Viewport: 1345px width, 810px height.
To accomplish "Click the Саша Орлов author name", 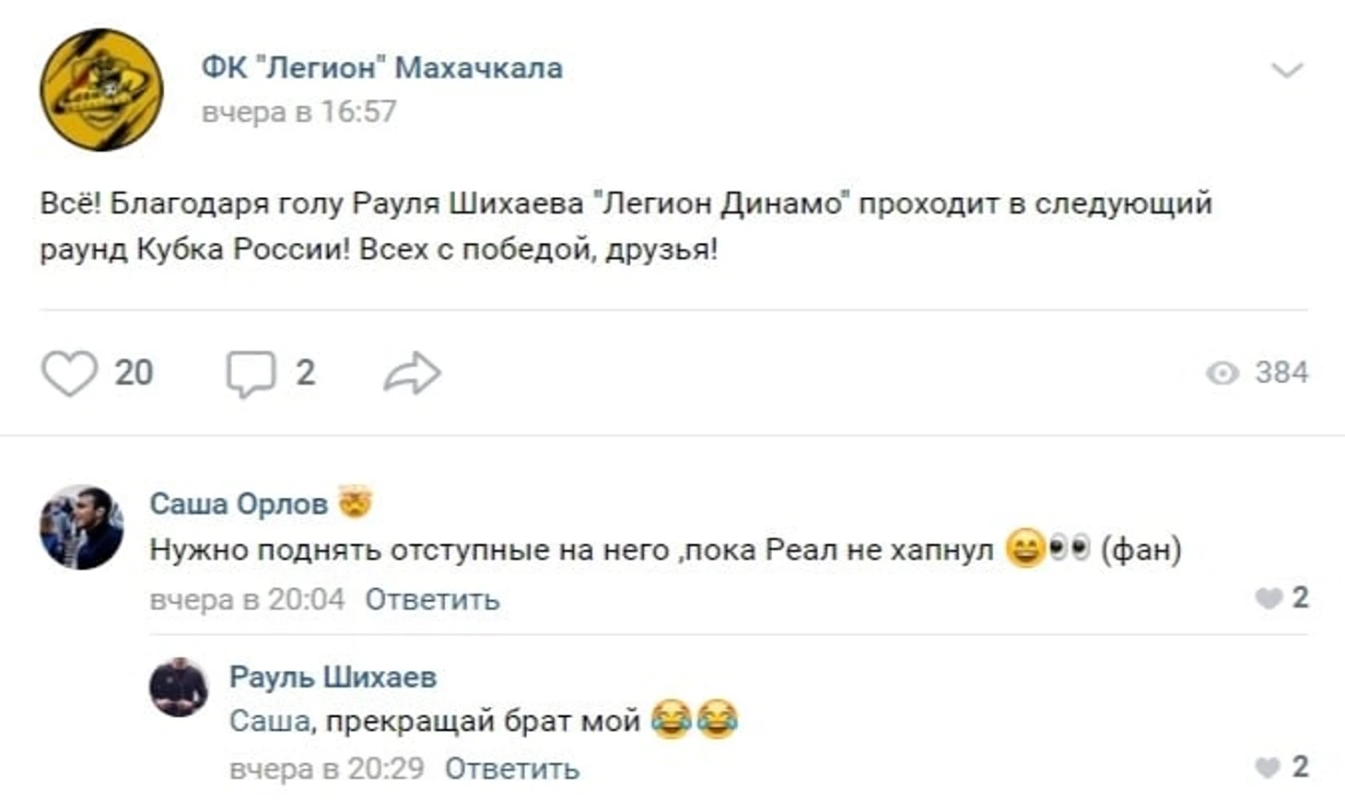I will 239,503.
